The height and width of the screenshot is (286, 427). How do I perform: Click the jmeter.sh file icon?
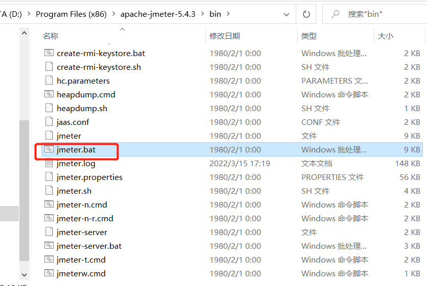(x=49, y=190)
